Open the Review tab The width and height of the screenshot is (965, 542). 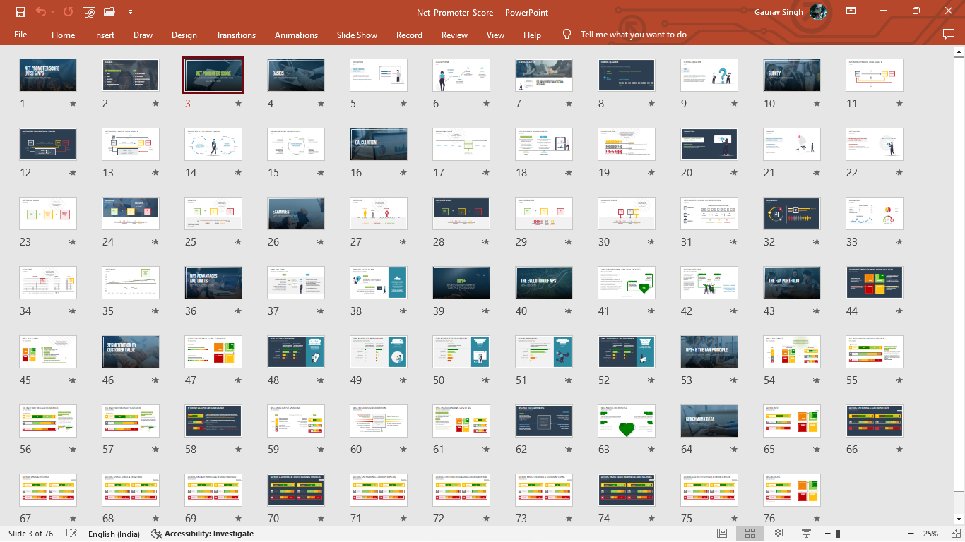(x=454, y=35)
